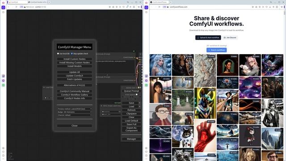This screenshot has height=161, width=286.
Task: Click Update ComfyUI button
Action: (75, 76)
